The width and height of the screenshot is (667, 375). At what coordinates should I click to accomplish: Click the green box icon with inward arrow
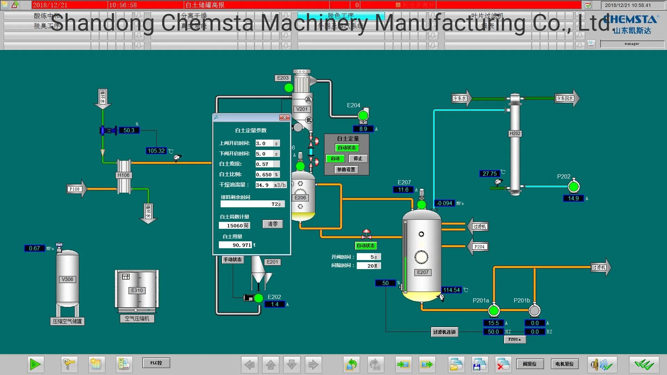click(x=403, y=365)
